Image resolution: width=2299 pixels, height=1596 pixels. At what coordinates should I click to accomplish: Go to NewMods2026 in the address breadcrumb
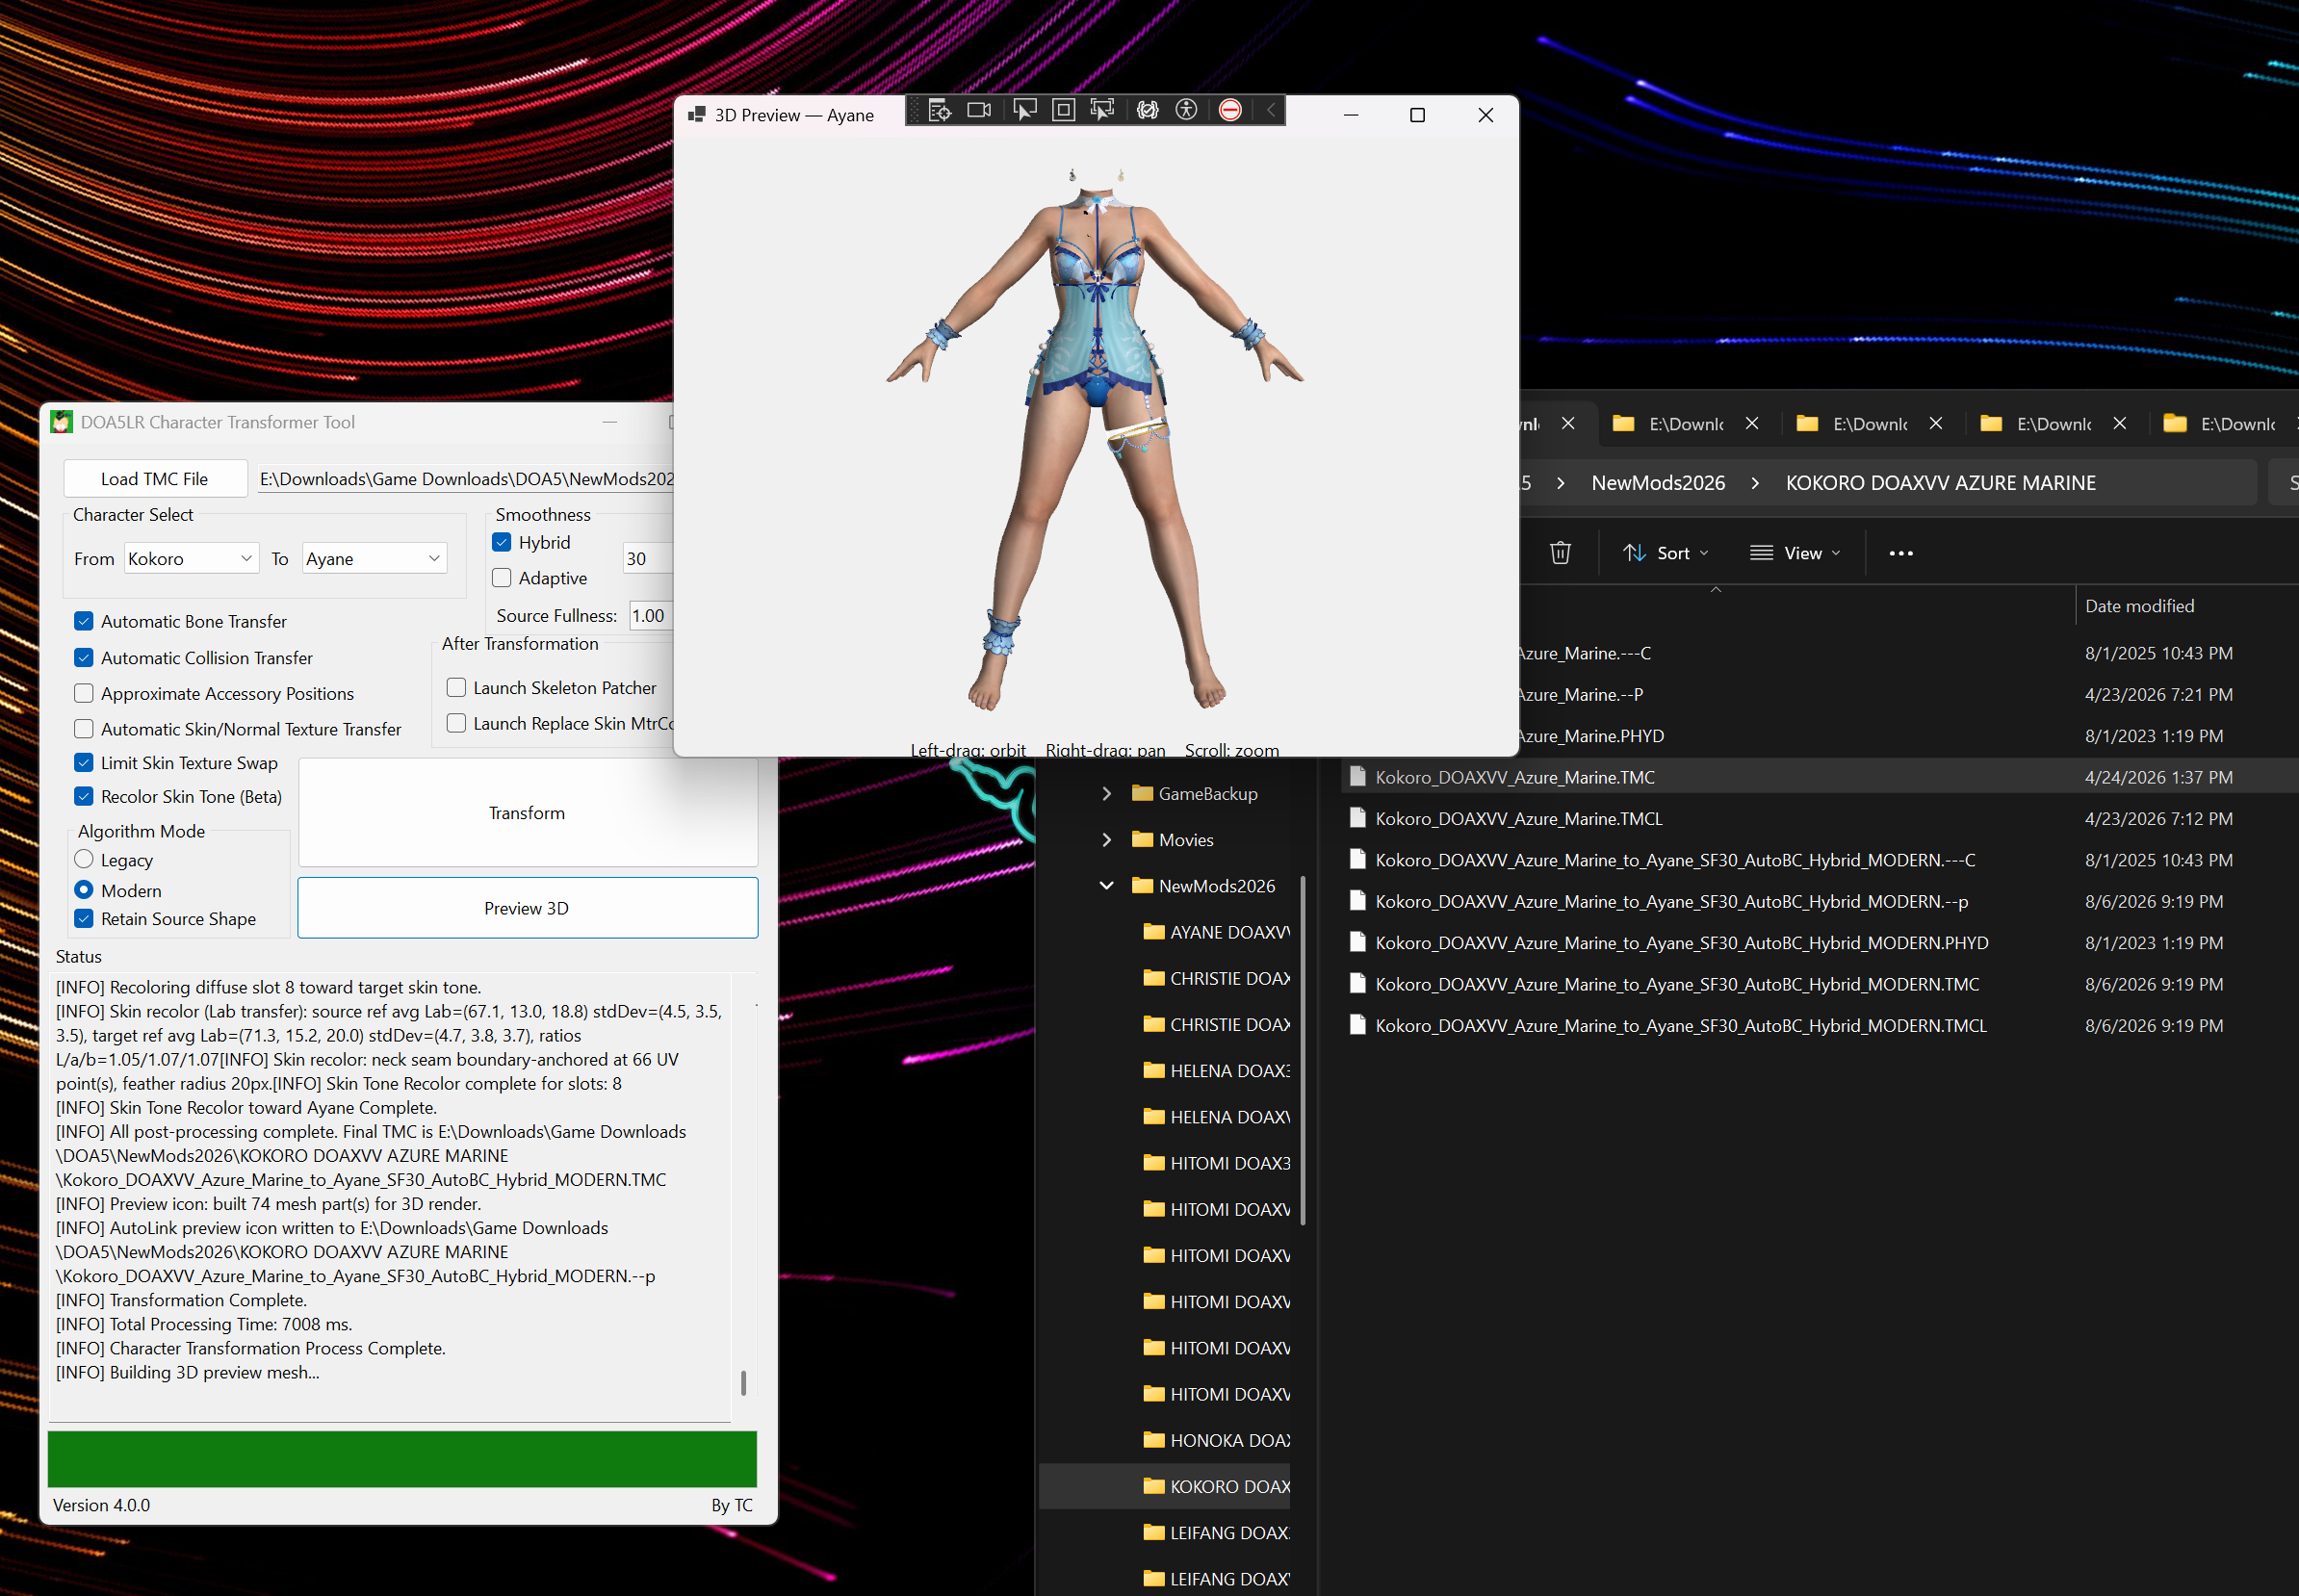(x=1657, y=483)
